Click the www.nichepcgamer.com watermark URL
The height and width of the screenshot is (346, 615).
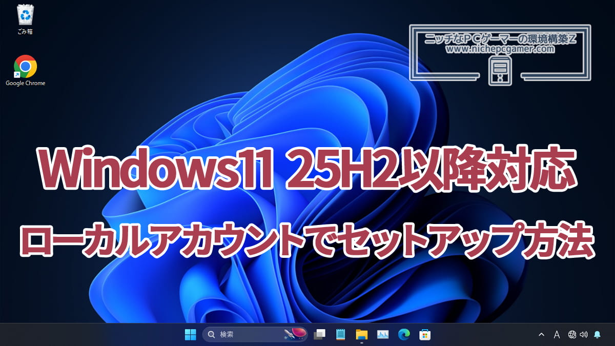click(x=500, y=49)
